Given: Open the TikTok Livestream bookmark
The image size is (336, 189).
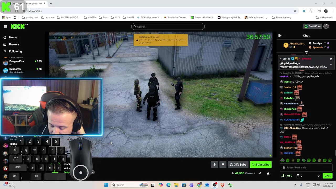Looking at the screenshot, I should point(149,18).
